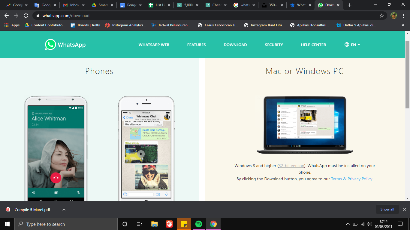Click the Type here to search box
The height and width of the screenshot is (230, 410).
(66, 224)
